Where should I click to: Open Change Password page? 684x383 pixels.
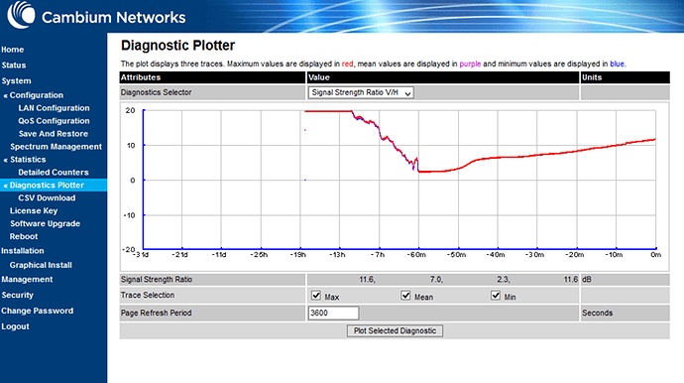click(37, 311)
